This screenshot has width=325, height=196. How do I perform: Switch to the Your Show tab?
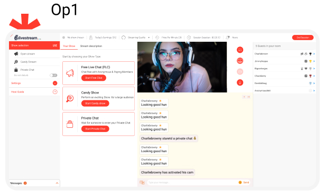pyautogui.click(x=69, y=46)
